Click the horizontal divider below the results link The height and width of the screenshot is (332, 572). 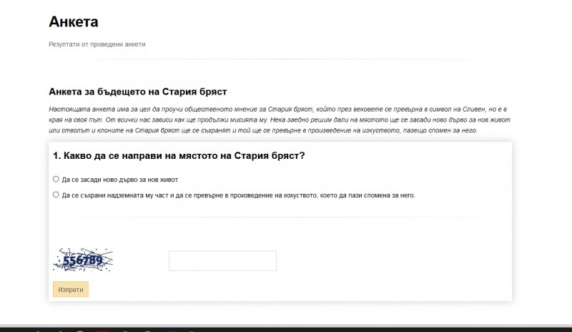tap(279, 59)
